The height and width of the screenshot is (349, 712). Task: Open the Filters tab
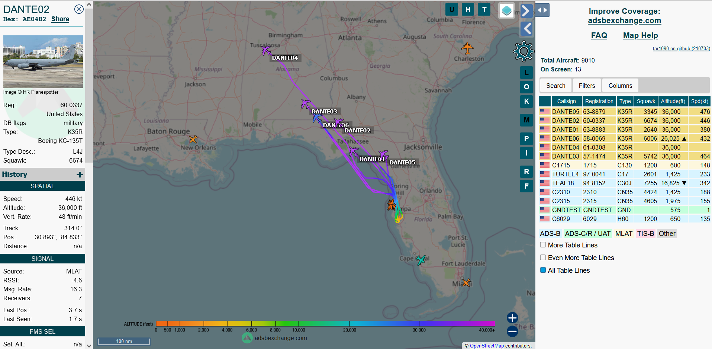tap(587, 86)
